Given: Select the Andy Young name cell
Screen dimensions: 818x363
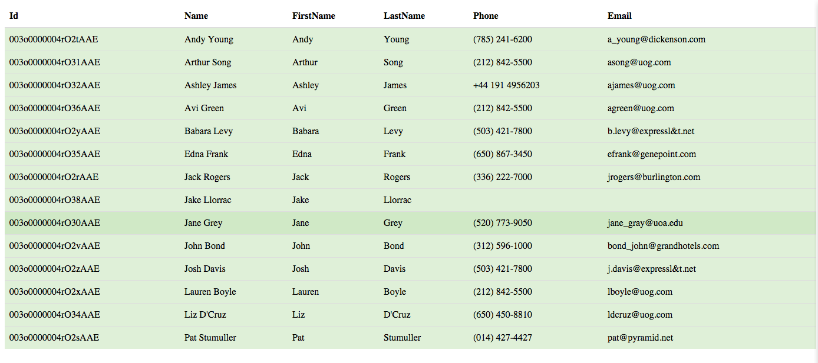Looking at the screenshot, I should (209, 39).
